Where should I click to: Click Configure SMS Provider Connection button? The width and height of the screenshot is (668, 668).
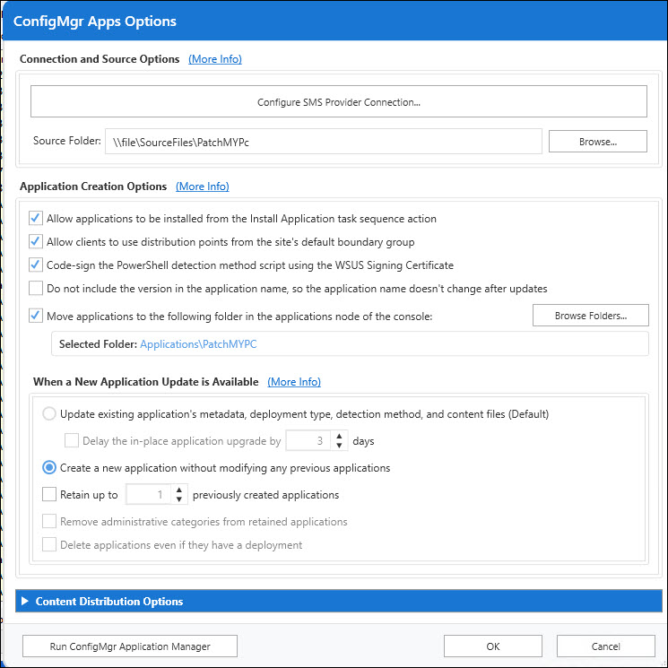point(338,102)
